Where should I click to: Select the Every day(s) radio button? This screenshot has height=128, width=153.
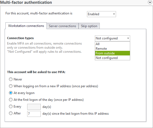pos(11,107)
